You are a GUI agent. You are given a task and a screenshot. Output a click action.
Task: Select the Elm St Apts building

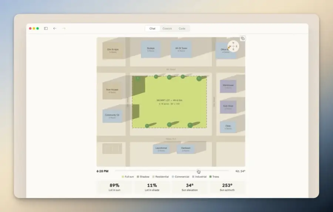[113, 51]
